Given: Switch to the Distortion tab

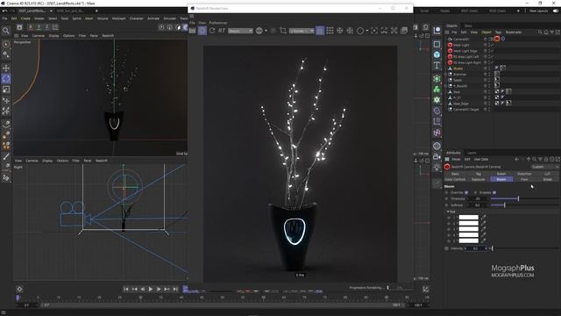Looking at the screenshot, I should pyautogui.click(x=524, y=174).
